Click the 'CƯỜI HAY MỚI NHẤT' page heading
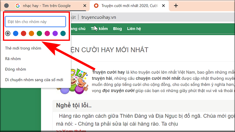235x132 pixels. (109, 50)
